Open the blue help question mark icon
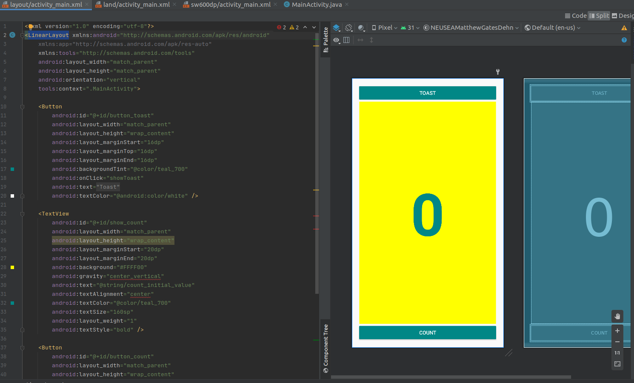 click(x=624, y=40)
